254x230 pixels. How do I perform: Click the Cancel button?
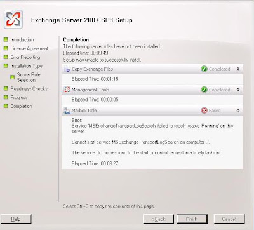(229, 219)
